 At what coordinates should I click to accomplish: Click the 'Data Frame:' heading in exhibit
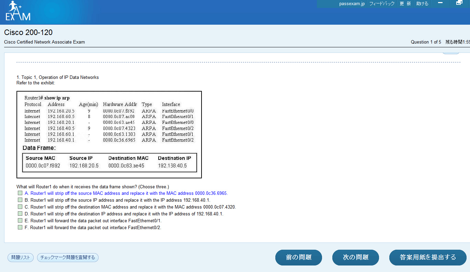click(39, 148)
